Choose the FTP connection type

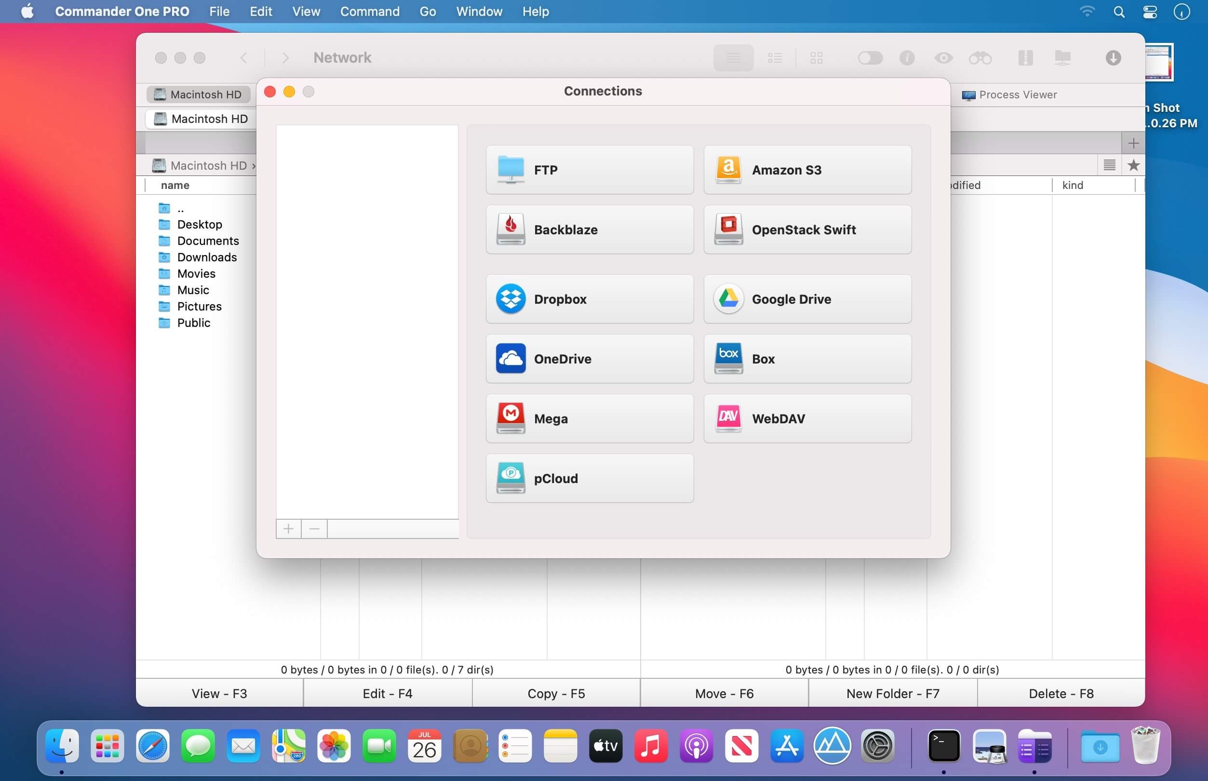tap(590, 170)
